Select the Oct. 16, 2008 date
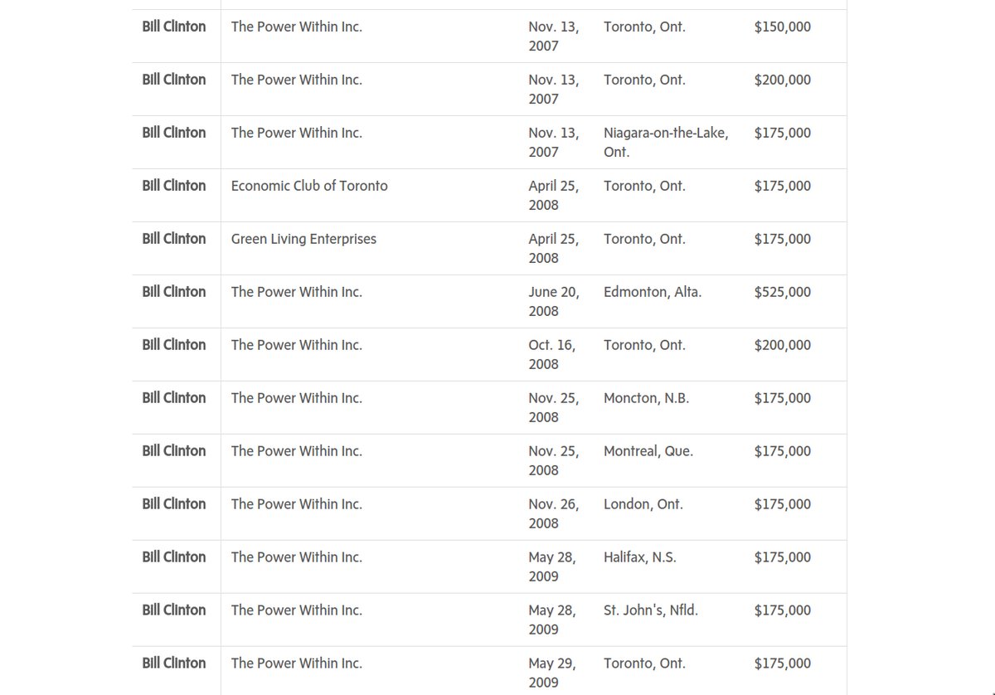Image resolution: width=995 pixels, height=695 pixels. (x=551, y=354)
